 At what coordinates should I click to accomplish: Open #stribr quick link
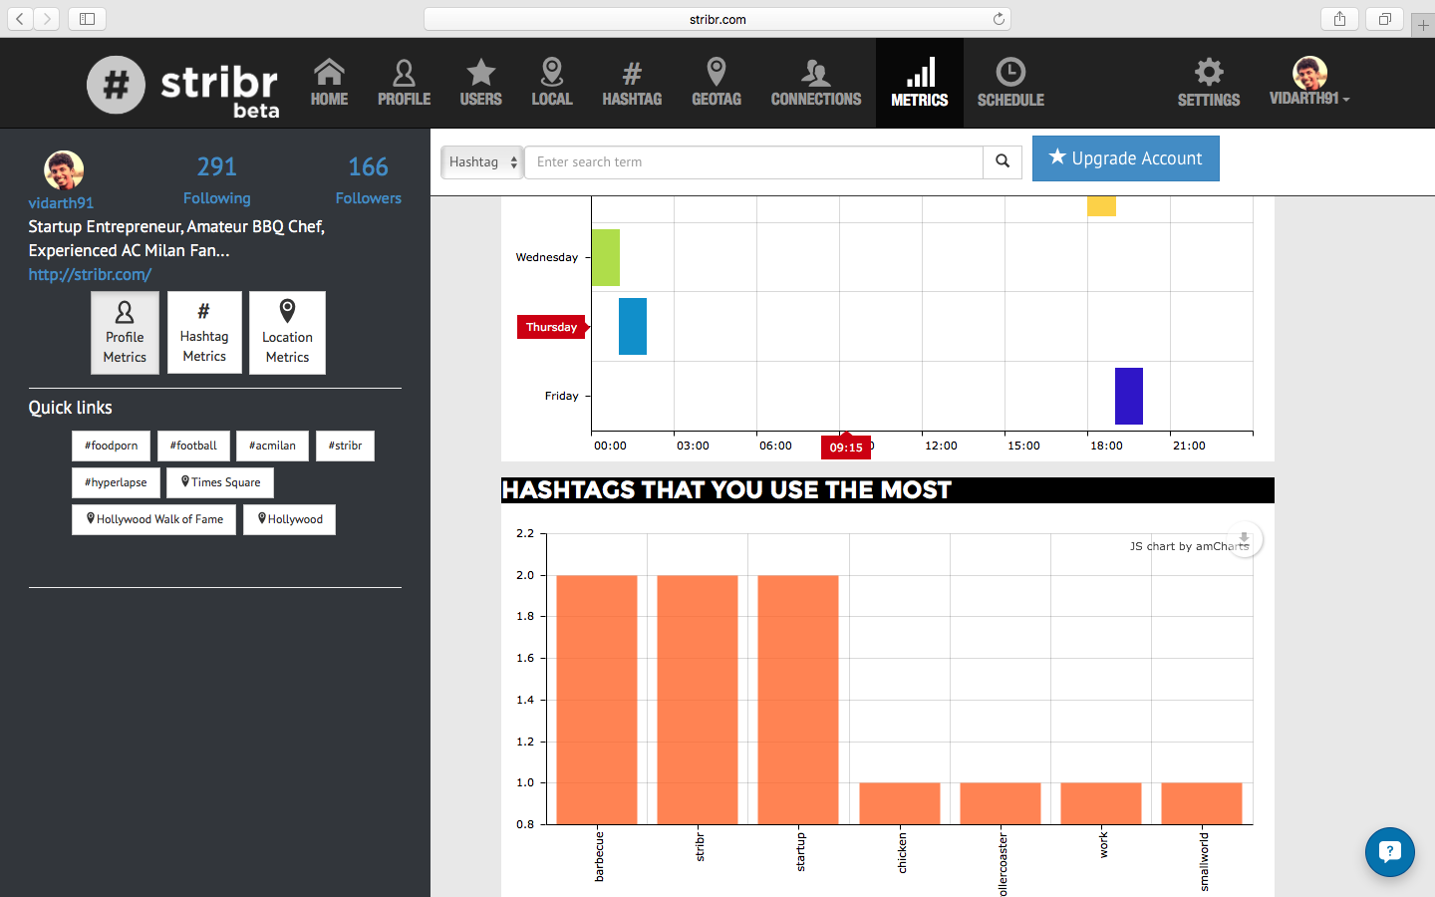(x=345, y=446)
